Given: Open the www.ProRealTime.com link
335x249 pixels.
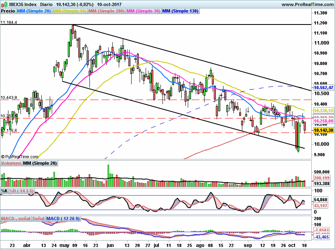Looking at the screenshot, I should [307, 4].
